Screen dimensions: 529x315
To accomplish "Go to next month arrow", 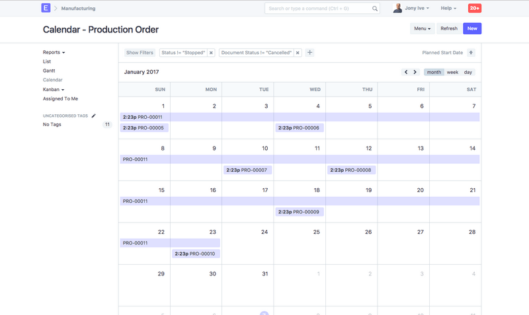I will pos(415,72).
